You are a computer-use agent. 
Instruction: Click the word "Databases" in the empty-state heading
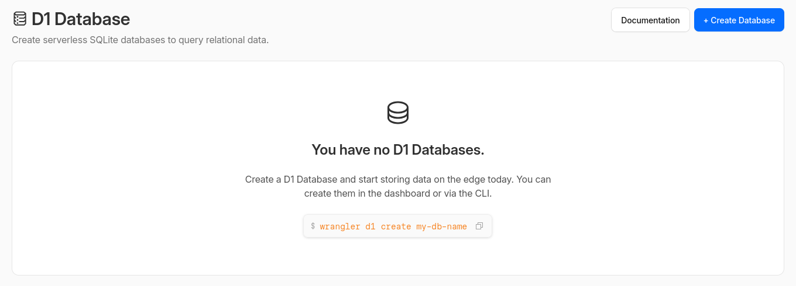pyautogui.click(x=448, y=150)
